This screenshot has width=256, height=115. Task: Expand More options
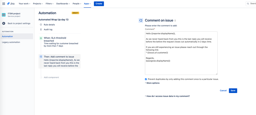[152, 83]
